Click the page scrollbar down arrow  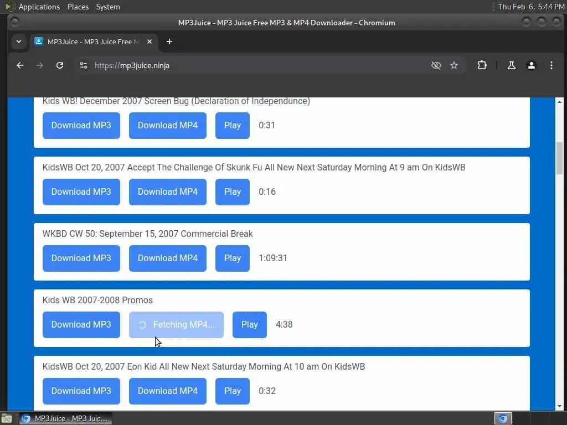(x=559, y=406)
